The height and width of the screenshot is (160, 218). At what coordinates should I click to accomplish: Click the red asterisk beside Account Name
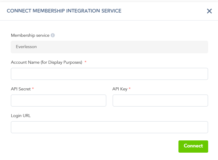[86, 62]
